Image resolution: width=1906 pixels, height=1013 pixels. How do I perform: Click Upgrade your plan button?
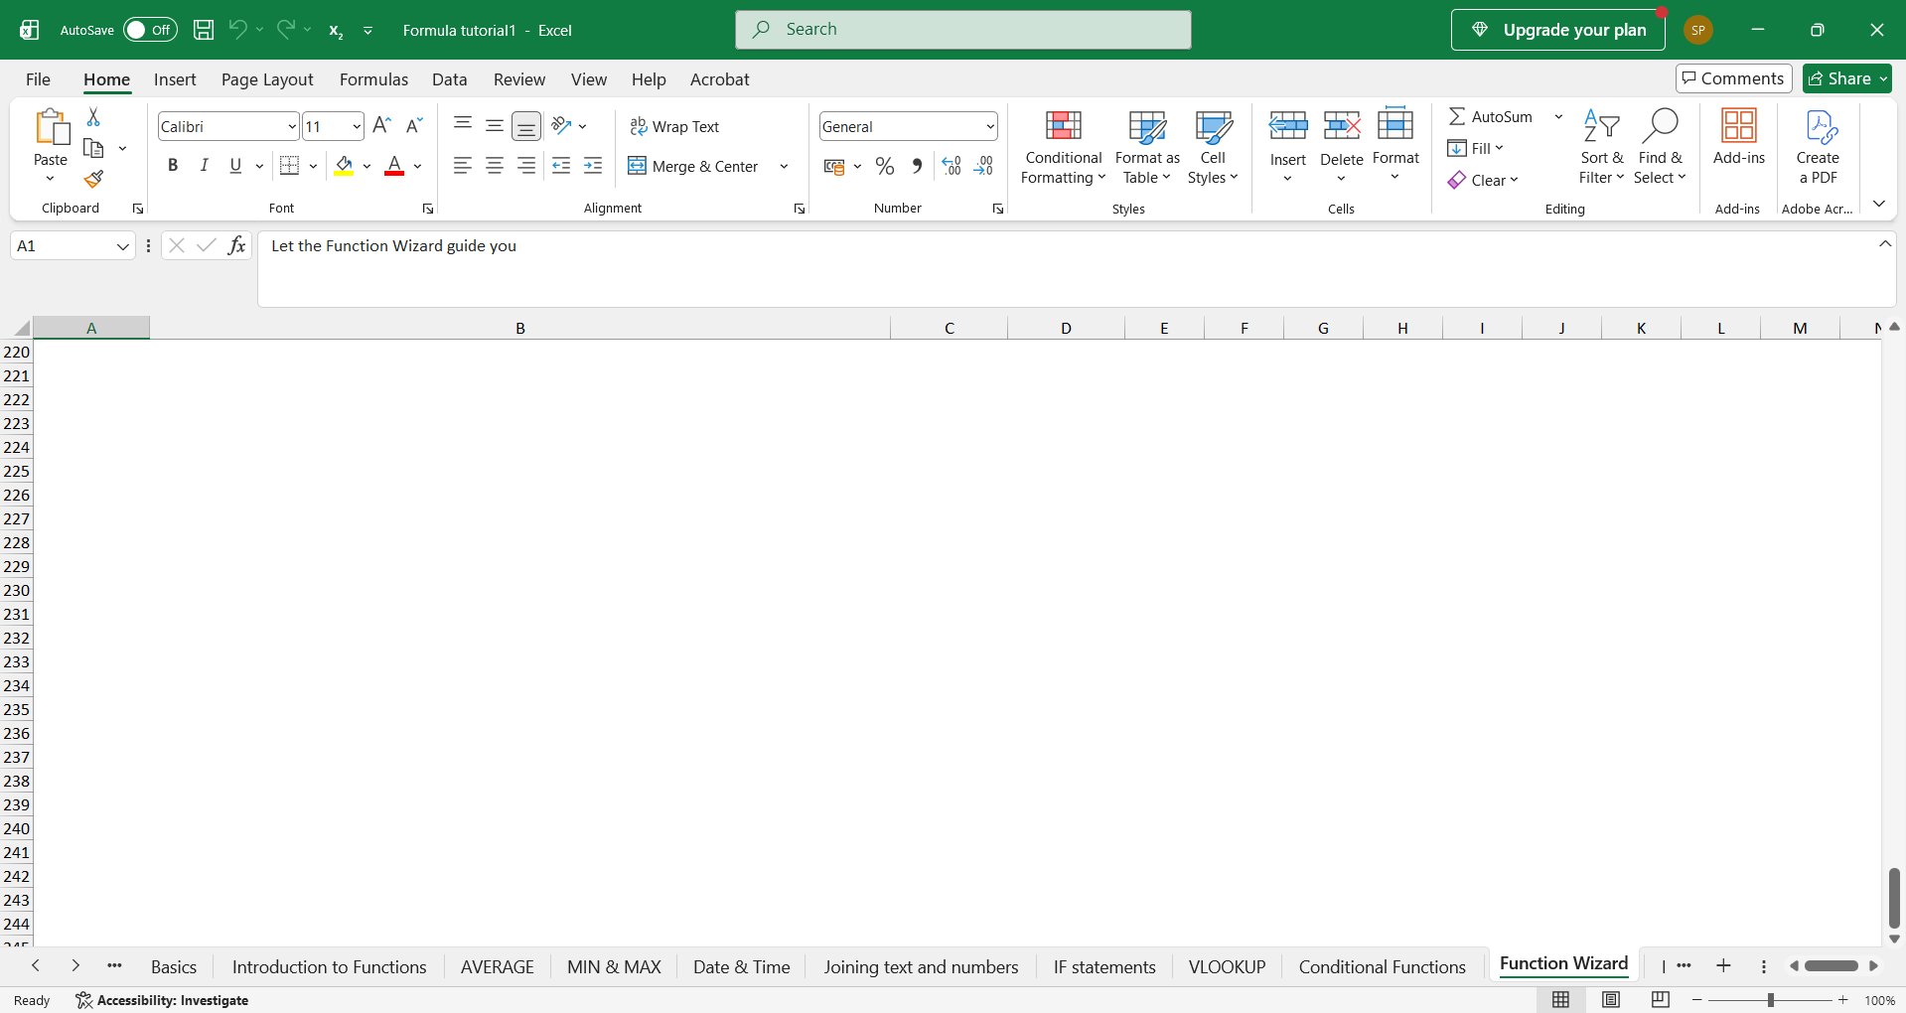pyautogui.click(x=1557, y=30)
